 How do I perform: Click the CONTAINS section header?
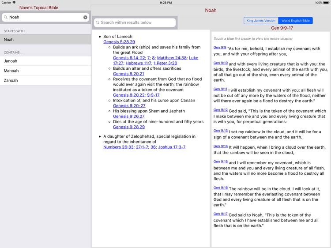click(13, 53)
